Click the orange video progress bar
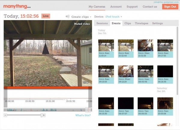The width and height of the screenshot is (180, 130). (x=48, y=88)
